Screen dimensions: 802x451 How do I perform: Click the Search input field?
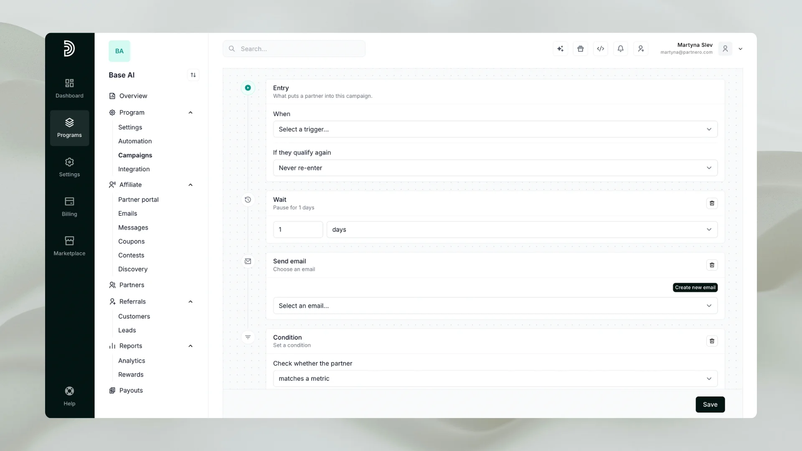[294, 49]
